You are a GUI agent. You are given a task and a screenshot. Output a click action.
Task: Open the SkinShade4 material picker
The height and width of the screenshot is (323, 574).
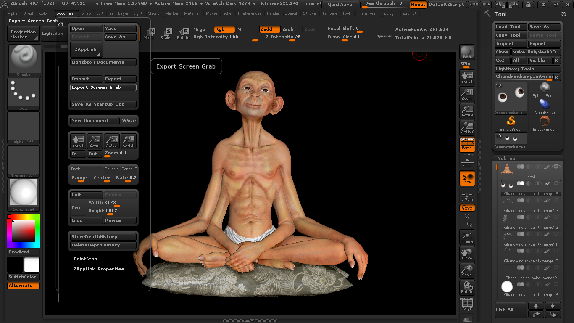(24, 195)
